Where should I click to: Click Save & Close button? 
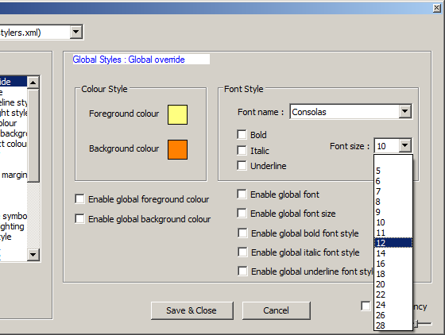(x=192, y=310)
